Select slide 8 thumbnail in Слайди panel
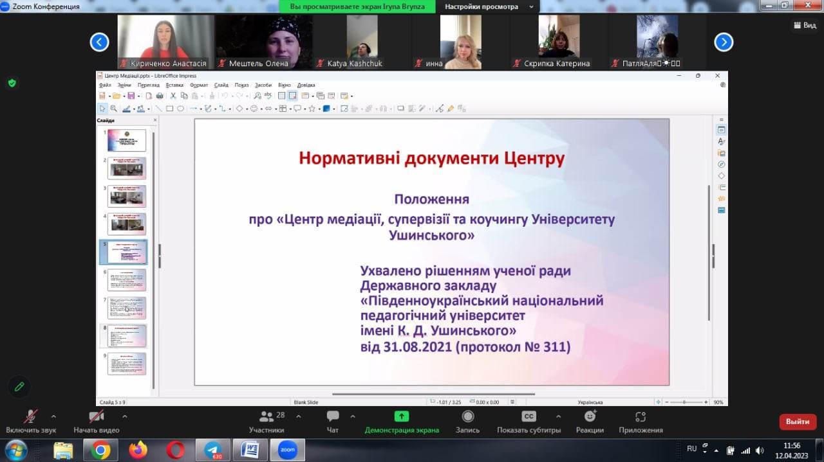 point(127,335)
